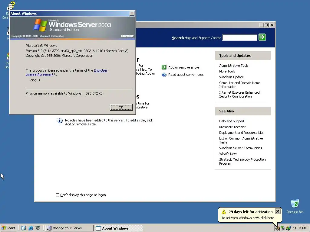Click the activation warning icon in balloon
The height and width of the screenshot is (232, 310).
coord(224,212)
